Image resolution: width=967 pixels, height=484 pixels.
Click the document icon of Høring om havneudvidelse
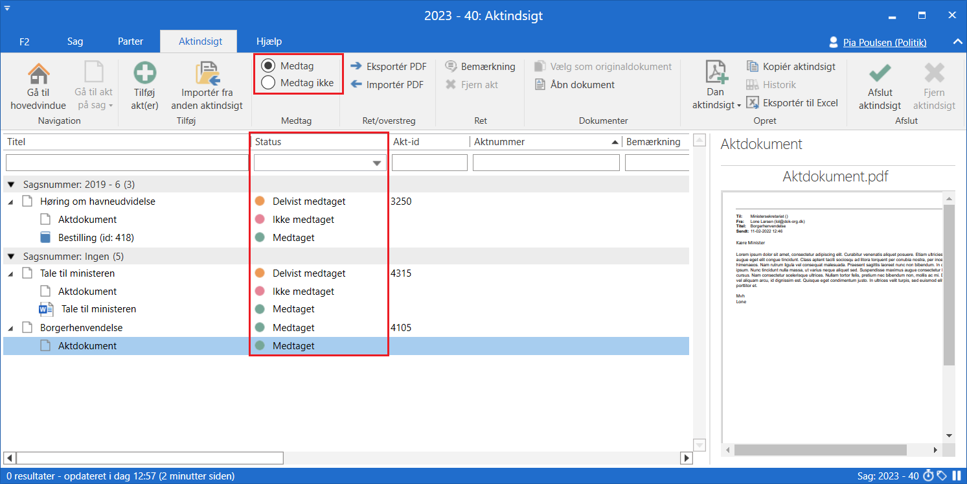27,202
